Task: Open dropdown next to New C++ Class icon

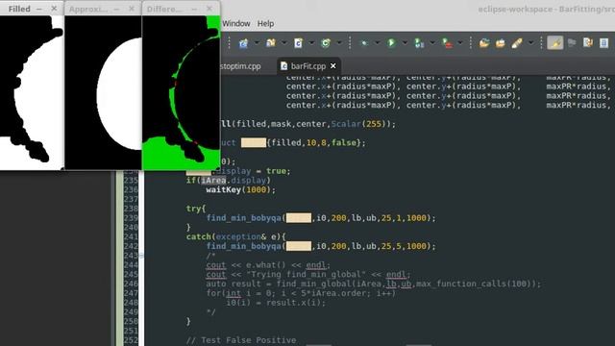Action: (x=339, y=42)
